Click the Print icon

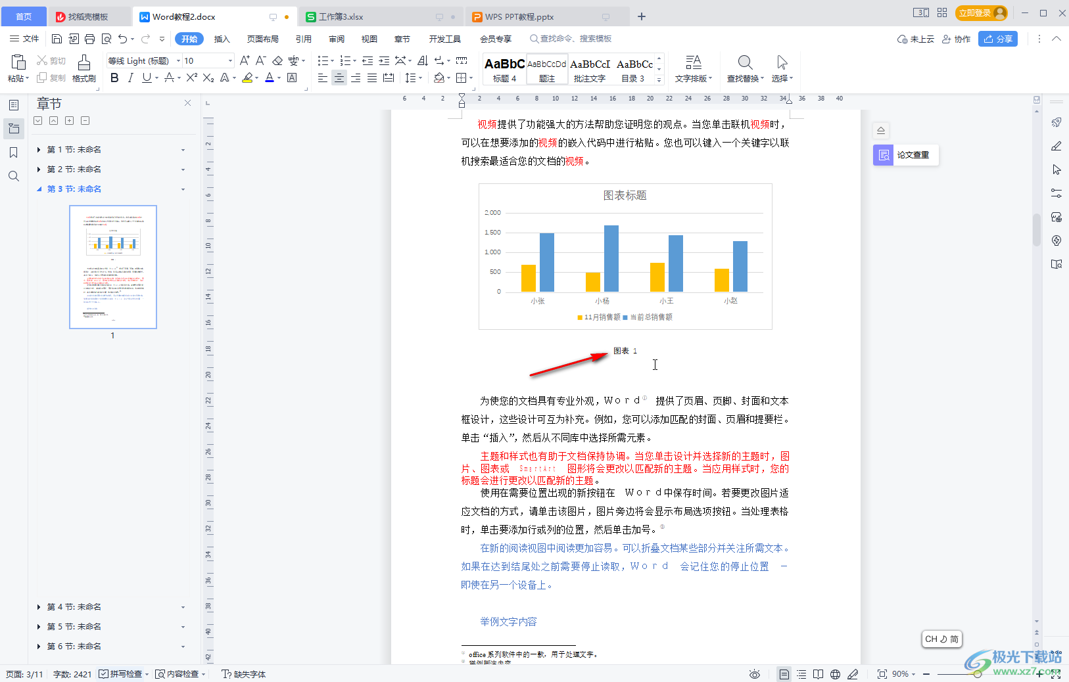click(90, 39)
